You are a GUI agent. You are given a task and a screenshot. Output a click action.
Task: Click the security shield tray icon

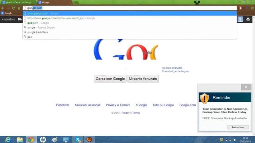tap(222, 140)
